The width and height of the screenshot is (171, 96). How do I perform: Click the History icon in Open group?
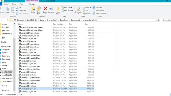[84, 14]
